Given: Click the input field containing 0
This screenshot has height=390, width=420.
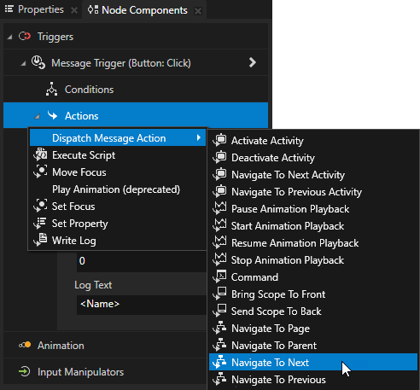Looking at the screenshot, I should [x=142, y=261].
